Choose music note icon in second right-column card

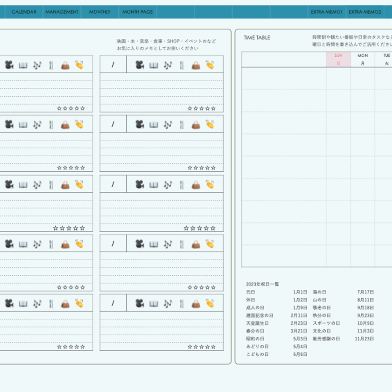[168, 124]
